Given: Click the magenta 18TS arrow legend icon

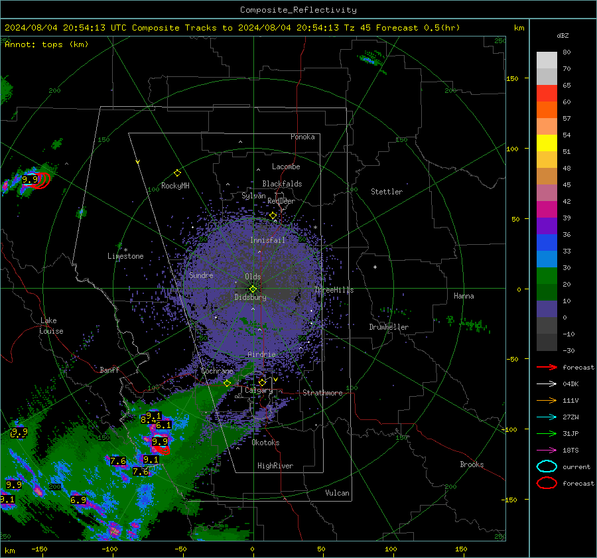Looking at the screenshot, I should pyautogui.click(x=547, y=451).
